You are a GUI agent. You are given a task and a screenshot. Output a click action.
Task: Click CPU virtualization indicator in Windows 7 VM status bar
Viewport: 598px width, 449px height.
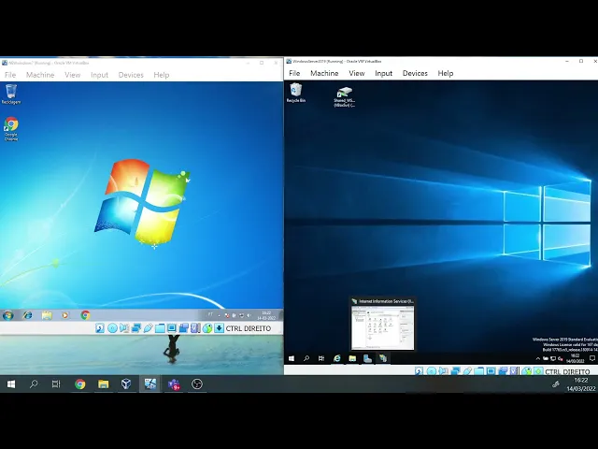click(195, 328)
